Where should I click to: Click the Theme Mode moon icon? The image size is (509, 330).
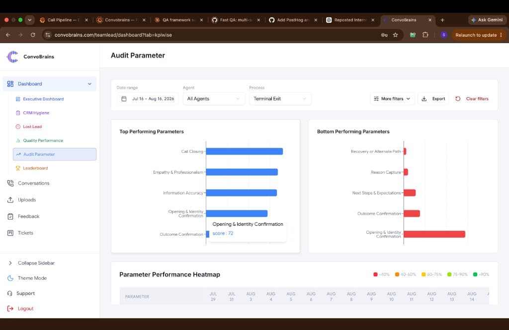10,278
